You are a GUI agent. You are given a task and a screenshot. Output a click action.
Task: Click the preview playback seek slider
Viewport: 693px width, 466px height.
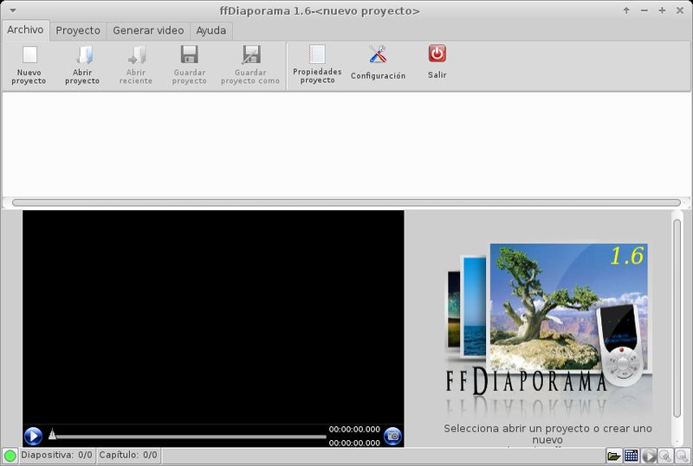pyautogui.click(x=188, y=437)
